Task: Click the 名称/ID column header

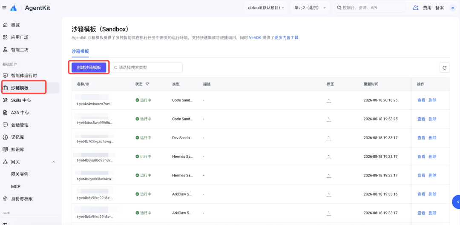Action: tap(83, 84)
